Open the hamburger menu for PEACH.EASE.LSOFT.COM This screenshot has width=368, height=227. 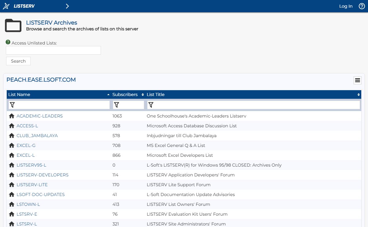357,80
